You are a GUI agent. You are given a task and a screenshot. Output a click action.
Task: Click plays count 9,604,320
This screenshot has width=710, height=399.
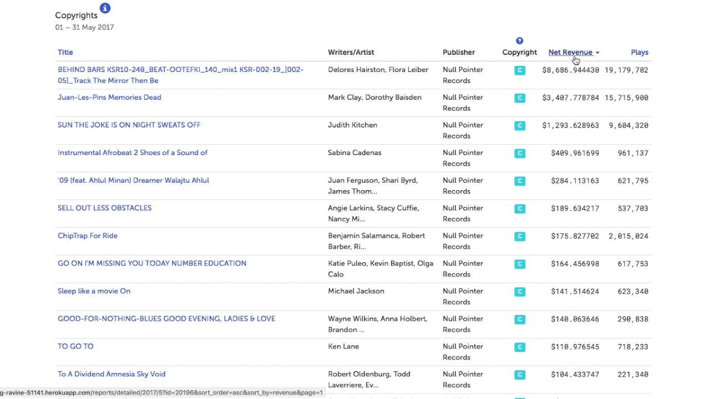(x=628, y=125)
